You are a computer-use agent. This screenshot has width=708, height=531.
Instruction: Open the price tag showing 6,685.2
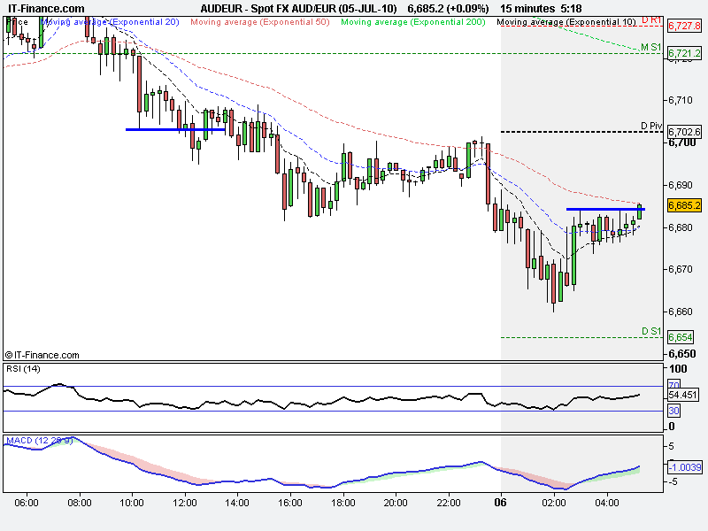point(682,207)
